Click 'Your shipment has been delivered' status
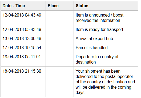141x98 pixels. (x=105, y=82)
